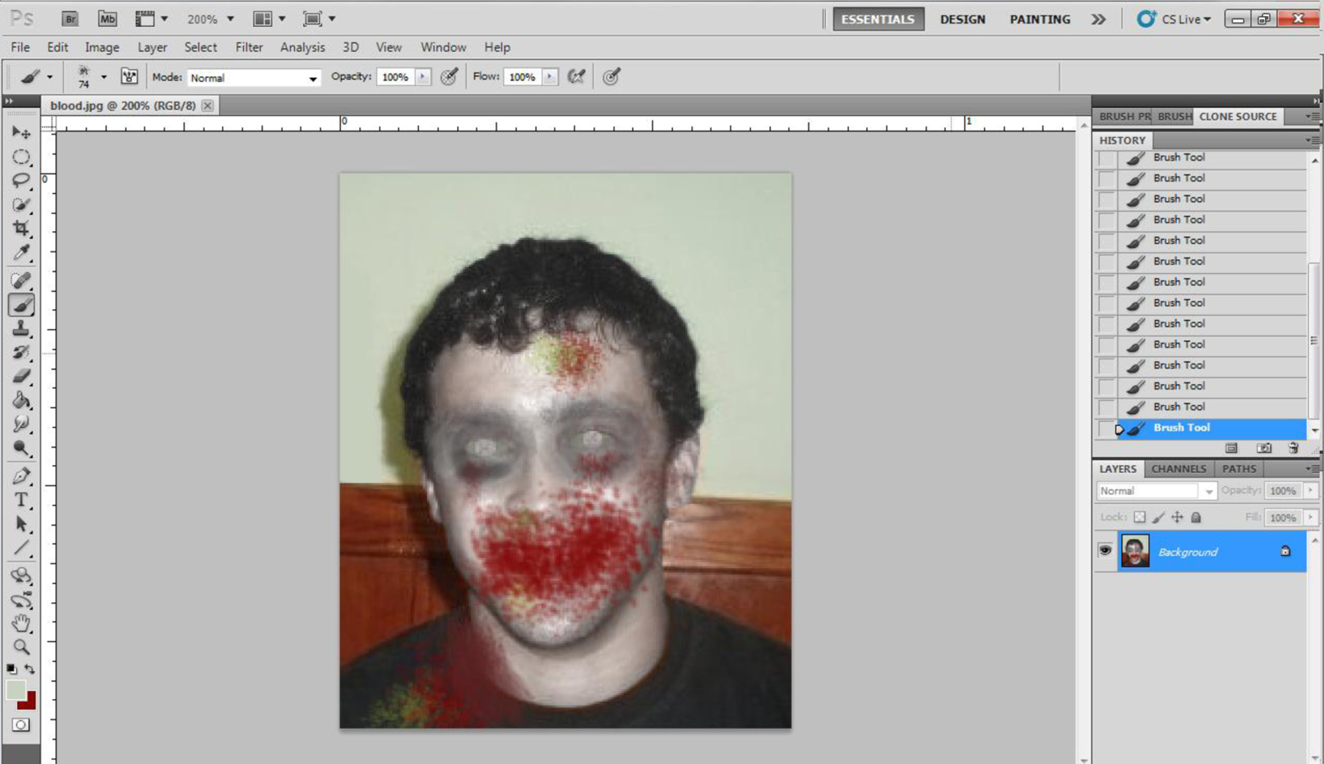Toggle Quick Mask mode
Viewport: 1324px width, 764px height.
coord(21,725)
